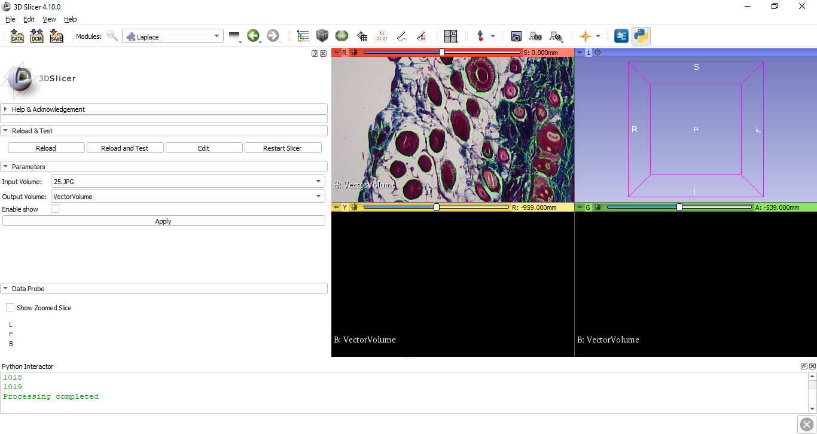Screen dimensions: 817x434
Task: Open the Modules dropdown showing Laplace
Action: click(173, 36)
